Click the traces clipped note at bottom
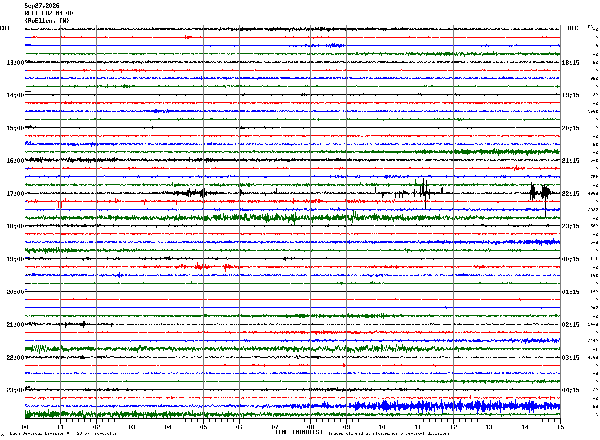 pyautogui.click(x=389, y=433)
